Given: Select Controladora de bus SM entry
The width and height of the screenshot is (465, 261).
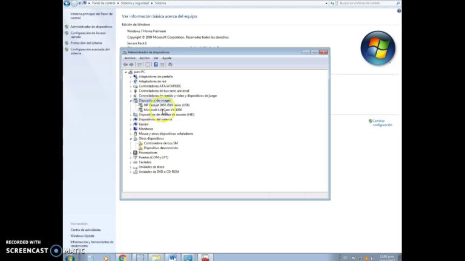Looking at the screenshot, I should (160, 143).
